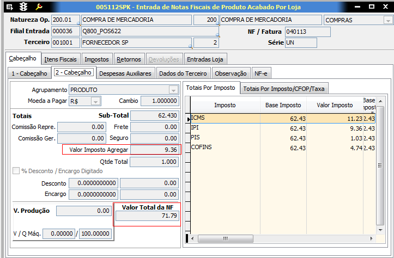Viewport: 394px width, 258px height.
Task: Click the Valor Imposto Agregar field 9.36
Action: point(155,150)
